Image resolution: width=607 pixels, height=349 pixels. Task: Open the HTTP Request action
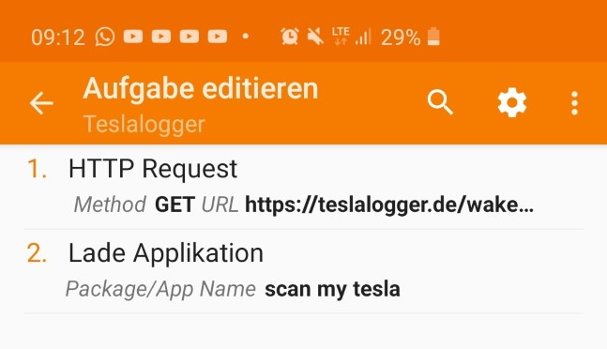[304, 187]
